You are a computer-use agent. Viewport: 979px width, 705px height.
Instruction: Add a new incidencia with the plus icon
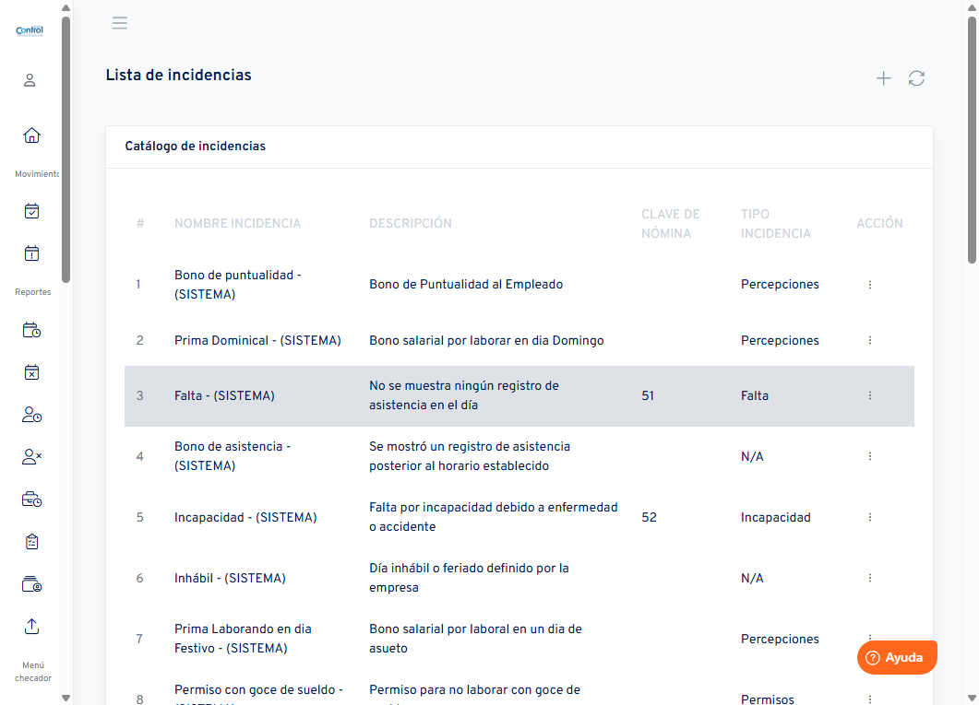click(x=883, y=78)
